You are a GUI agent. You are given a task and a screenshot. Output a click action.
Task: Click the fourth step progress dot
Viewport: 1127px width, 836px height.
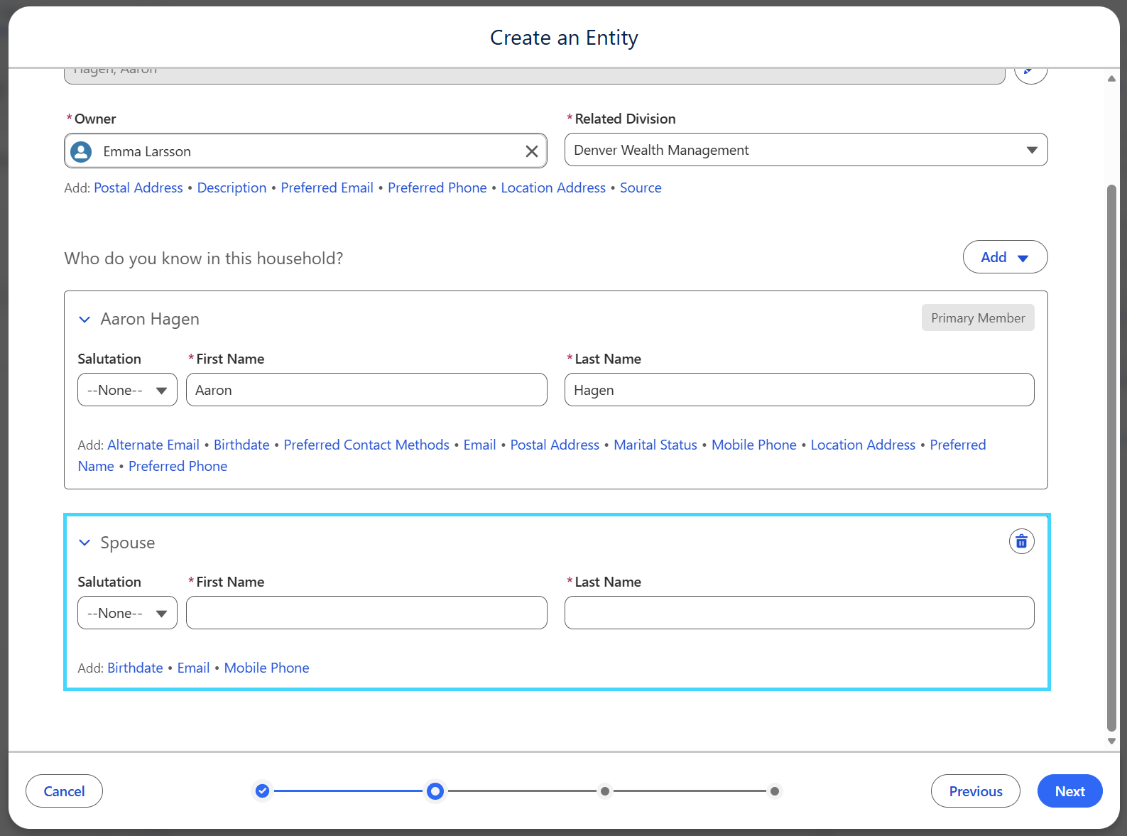click(x=775, y=791)
